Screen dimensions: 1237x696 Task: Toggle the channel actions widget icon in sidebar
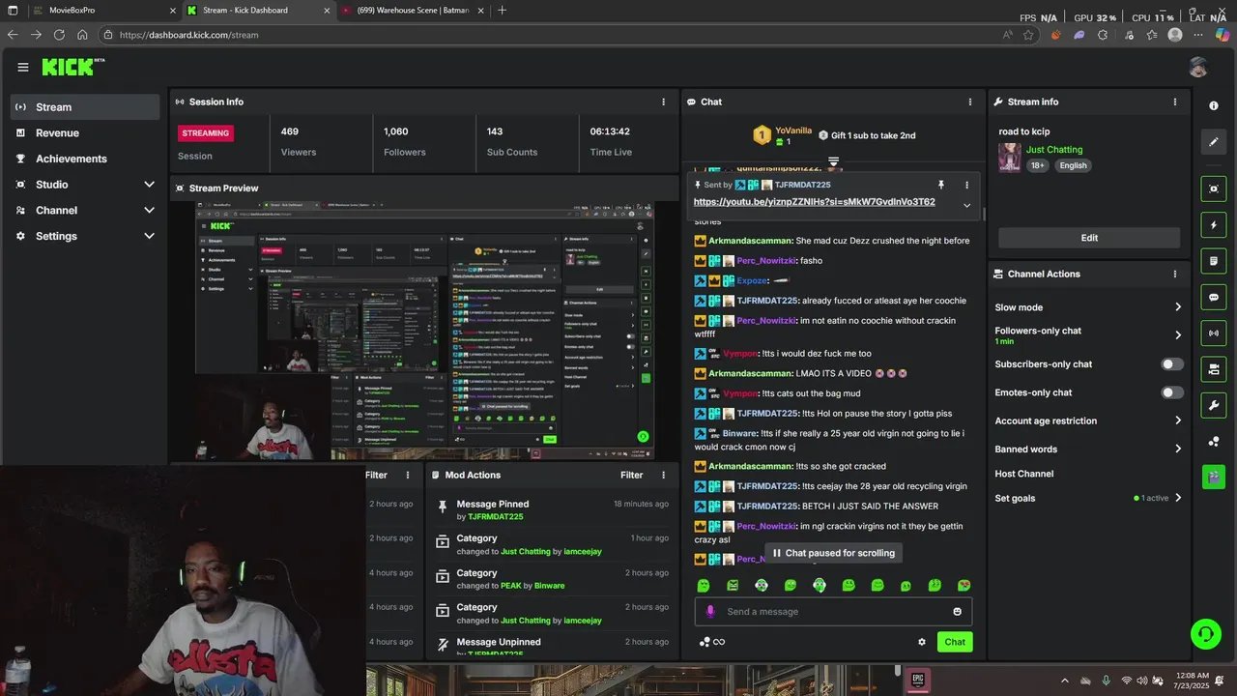(1214, 369)
